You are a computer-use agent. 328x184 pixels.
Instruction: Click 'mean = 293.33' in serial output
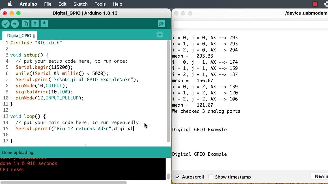point(192,56)
